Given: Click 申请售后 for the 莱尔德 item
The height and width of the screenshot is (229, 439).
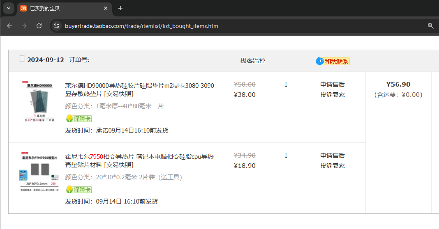Looking at the screenshot, I should click(x=332, y=85).
